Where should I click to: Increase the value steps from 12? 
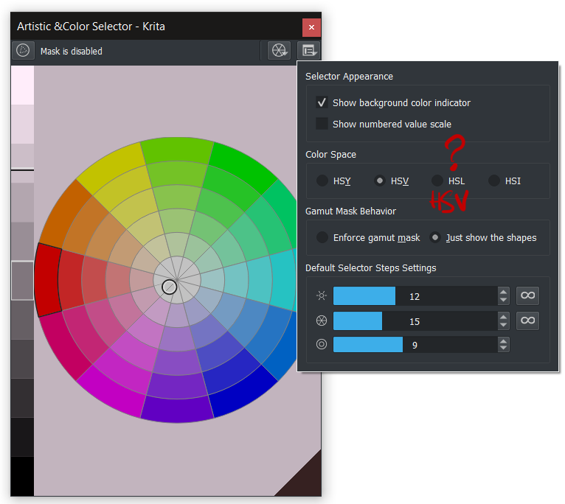504,292
